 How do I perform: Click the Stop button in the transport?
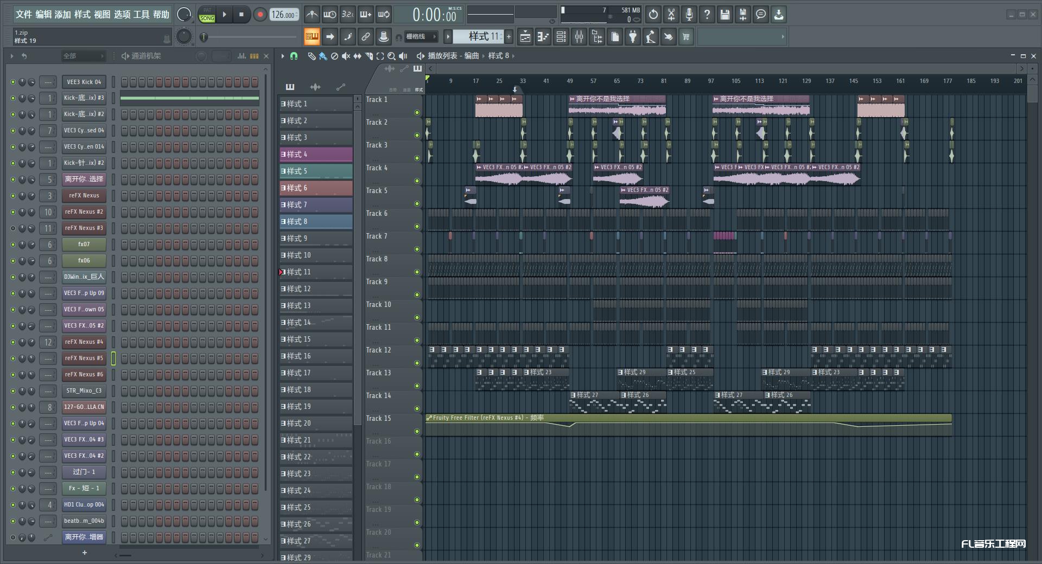pyautogui.click(x=242, y=15)
